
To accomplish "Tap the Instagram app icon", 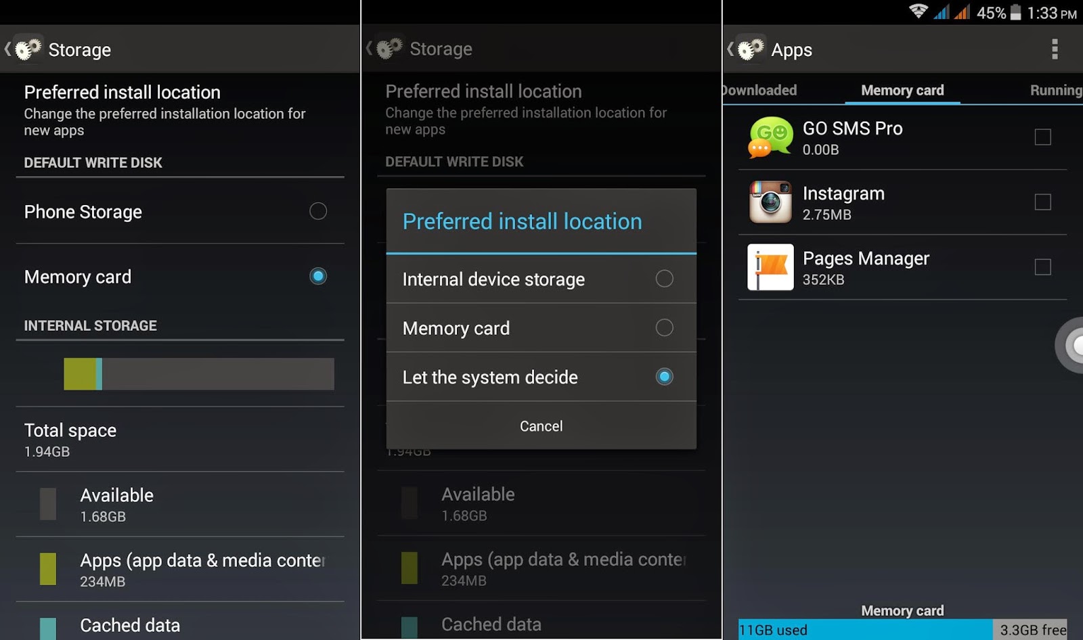I will pyautogui.click(x=770, y=202).
